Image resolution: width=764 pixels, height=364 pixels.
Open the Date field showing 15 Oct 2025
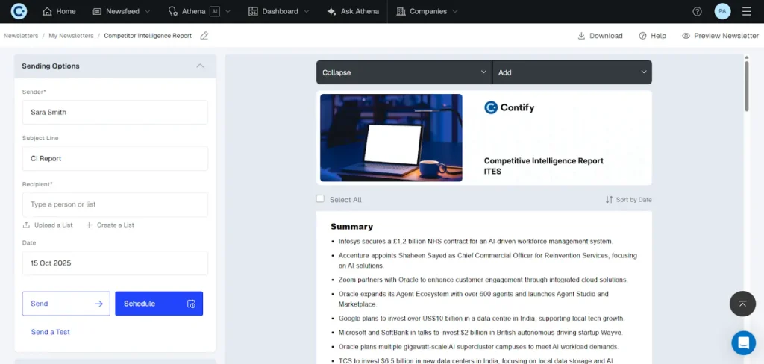coord(115,263)
